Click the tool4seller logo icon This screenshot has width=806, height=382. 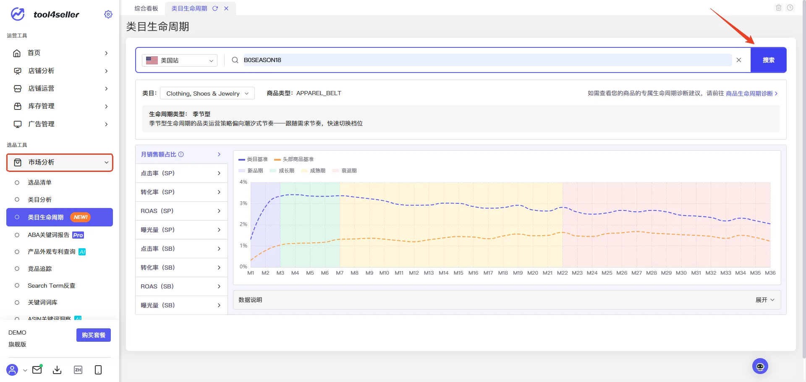(18, 14)
